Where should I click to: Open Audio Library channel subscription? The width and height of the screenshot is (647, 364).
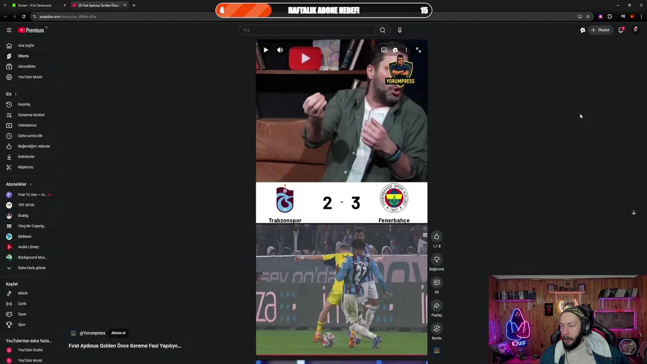pyautogui.click(x=28, y=247)
